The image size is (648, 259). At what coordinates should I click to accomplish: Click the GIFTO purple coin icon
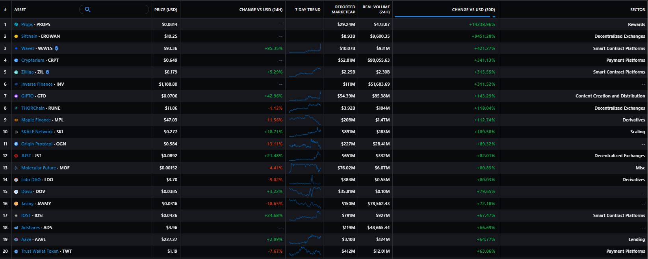tap(16, 96)
